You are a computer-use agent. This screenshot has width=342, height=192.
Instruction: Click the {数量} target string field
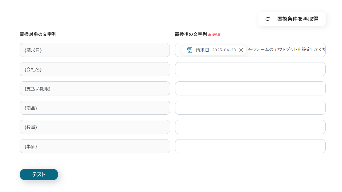pyautogui.click(x=95, y=127)
